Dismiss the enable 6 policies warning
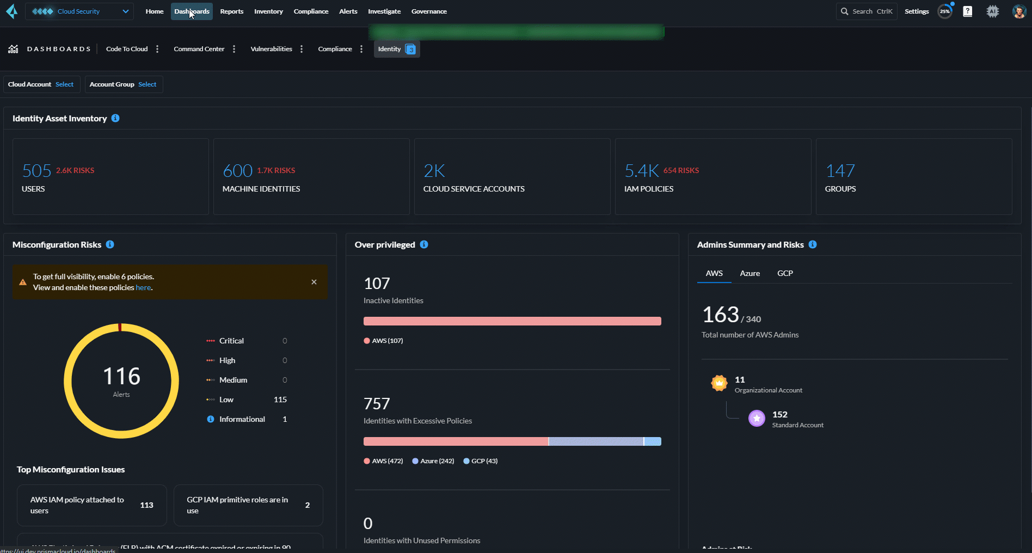Viewport: 1032px width, 553px height. pyautogui.click(x=314, y=282)
